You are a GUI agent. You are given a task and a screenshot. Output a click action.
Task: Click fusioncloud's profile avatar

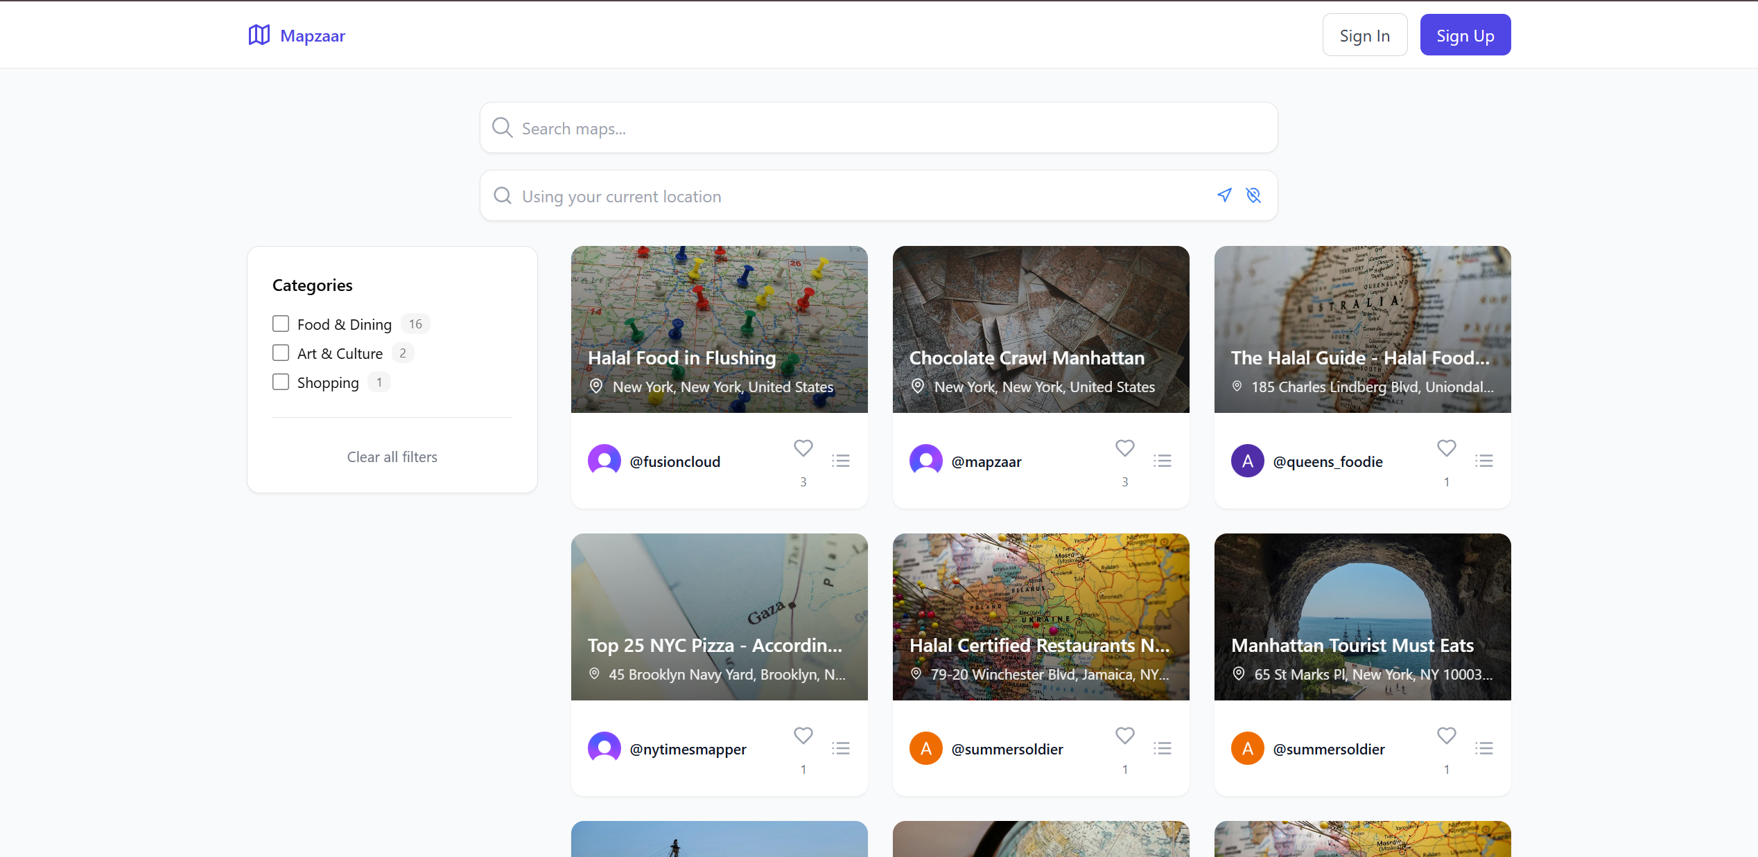click(x=604, y=461)
